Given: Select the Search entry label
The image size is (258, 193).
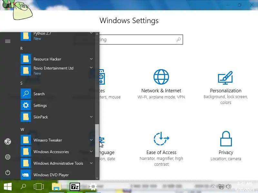Looking at the screenshot, I should [39, 94].
